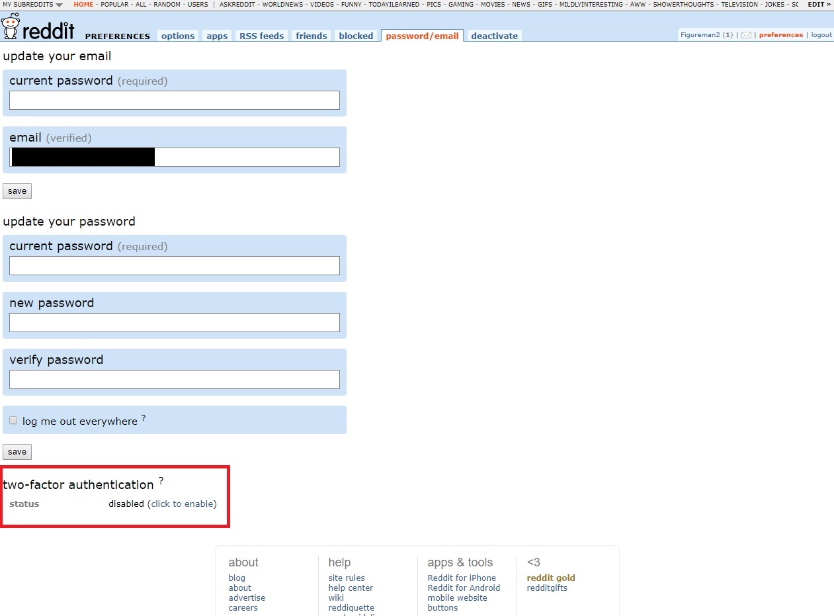Click into the email address field
This screenshot has height=616, width=834.
pyautogui.click(x=175, y=157)
